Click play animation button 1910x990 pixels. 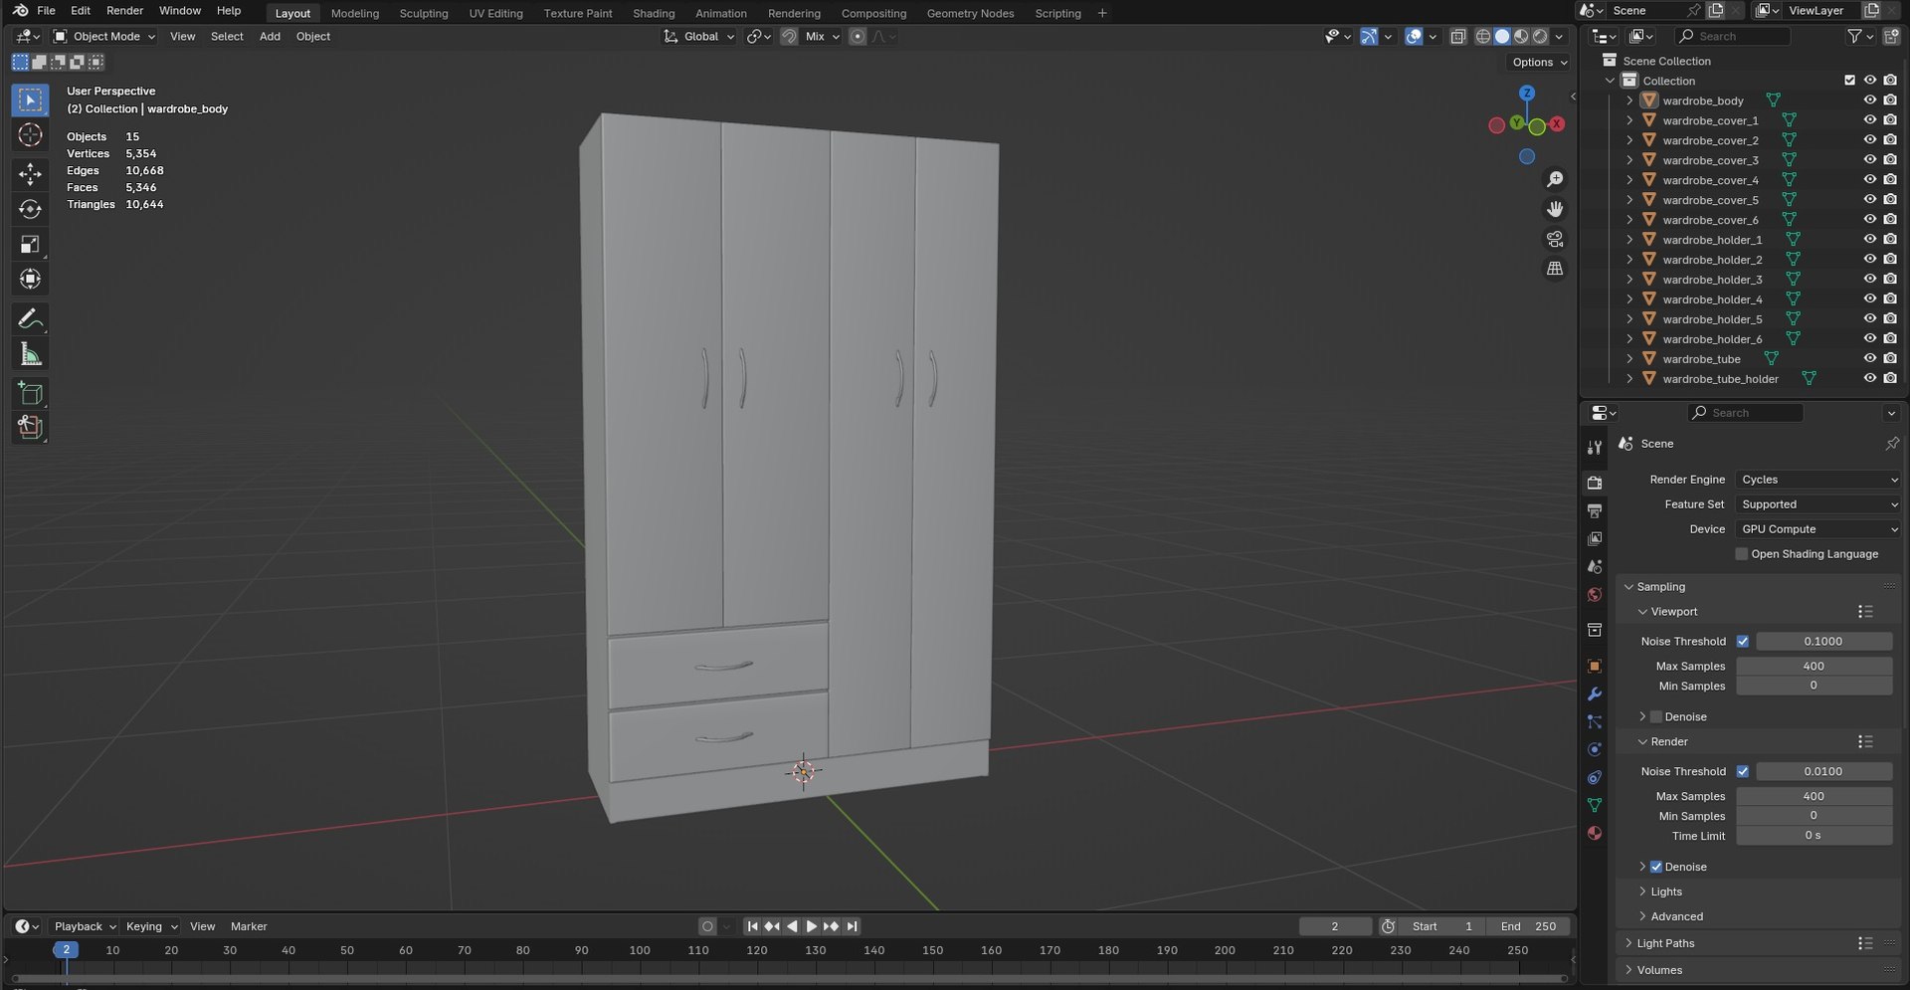pos(811,926)
